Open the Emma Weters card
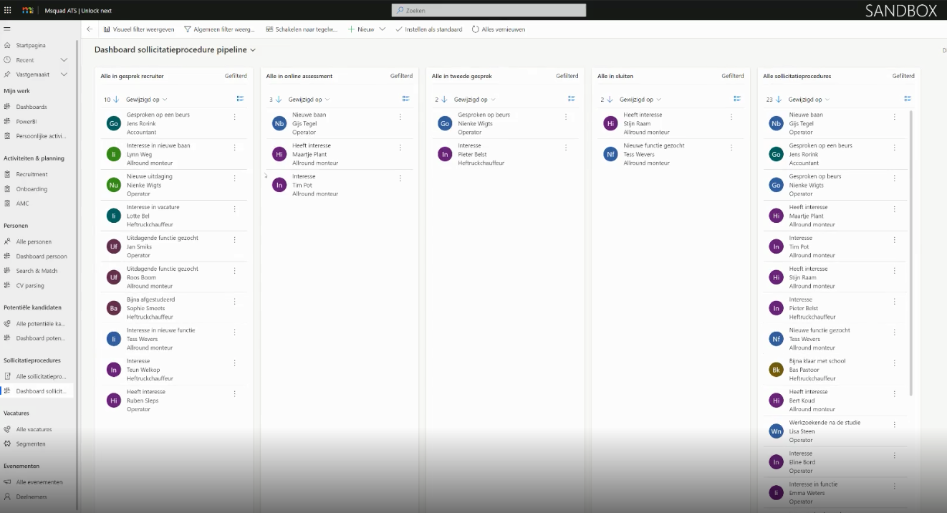 pos(835,493)
